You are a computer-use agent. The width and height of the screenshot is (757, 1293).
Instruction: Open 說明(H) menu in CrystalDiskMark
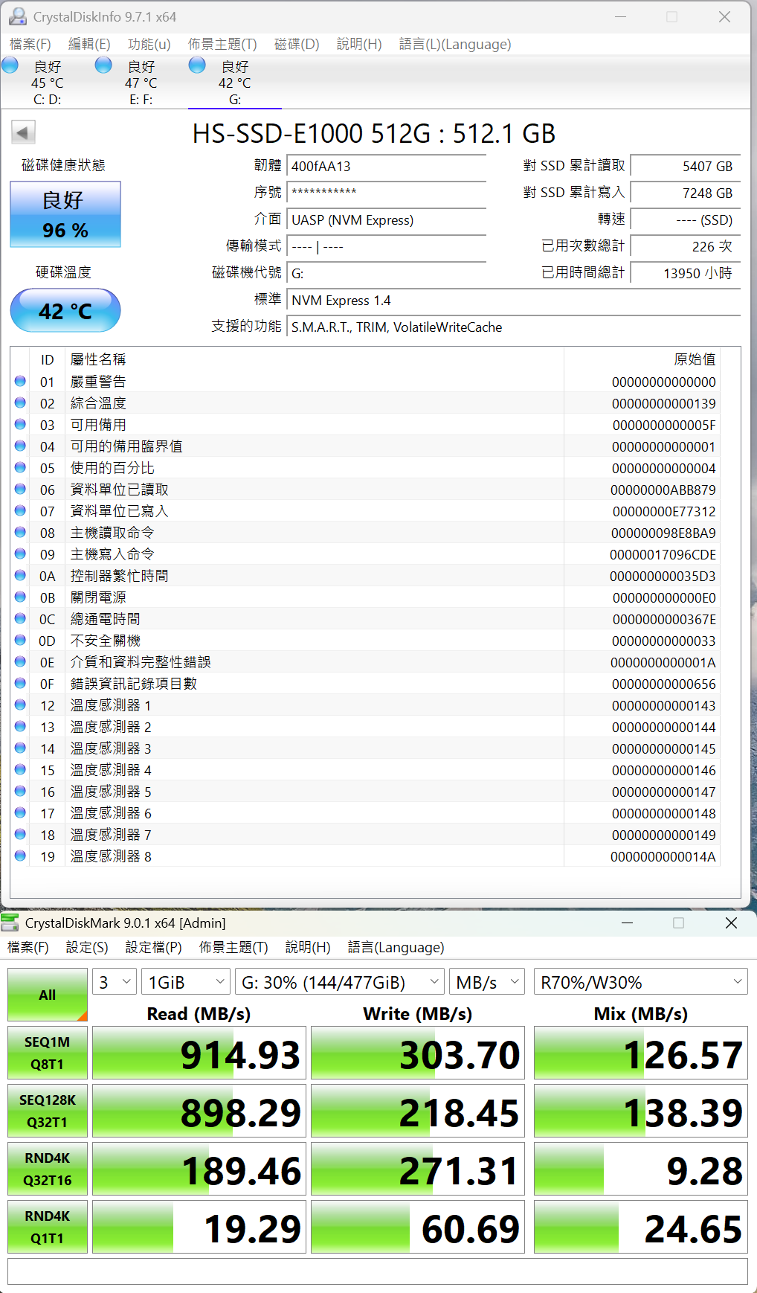click(308, 947)
